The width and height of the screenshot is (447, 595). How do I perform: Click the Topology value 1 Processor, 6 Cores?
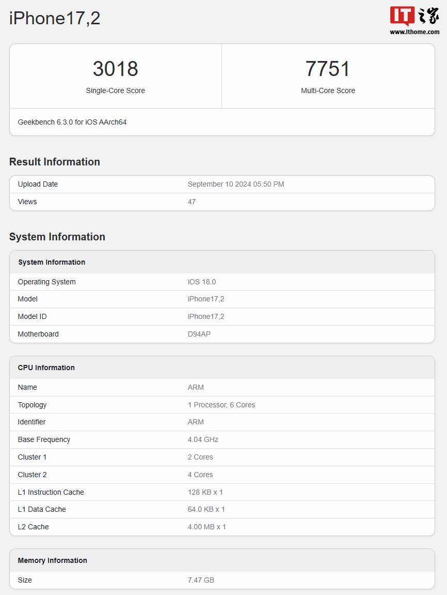tap(221, 405)
